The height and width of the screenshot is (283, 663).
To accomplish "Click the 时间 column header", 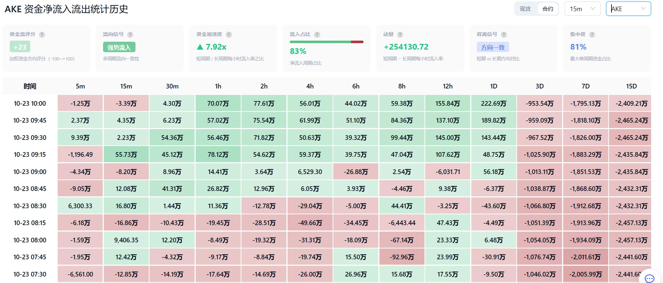I will [30, 86].
